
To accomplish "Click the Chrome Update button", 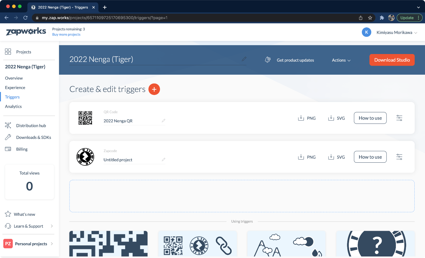I will click(x=410, y=18).
